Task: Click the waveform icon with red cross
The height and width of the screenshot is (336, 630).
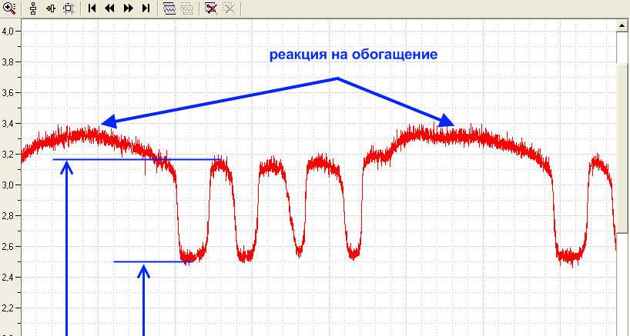Action: 210,8
